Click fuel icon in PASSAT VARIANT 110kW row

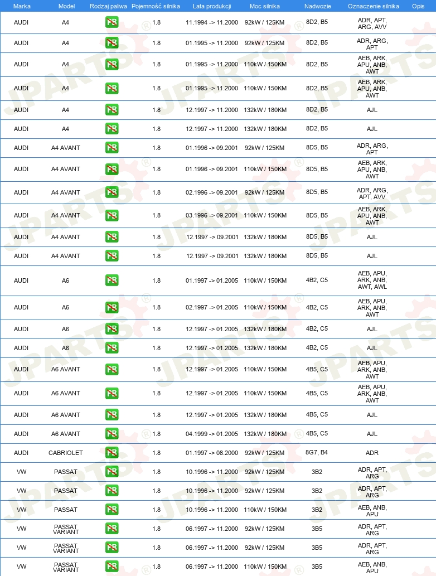[x=112, y=567]
